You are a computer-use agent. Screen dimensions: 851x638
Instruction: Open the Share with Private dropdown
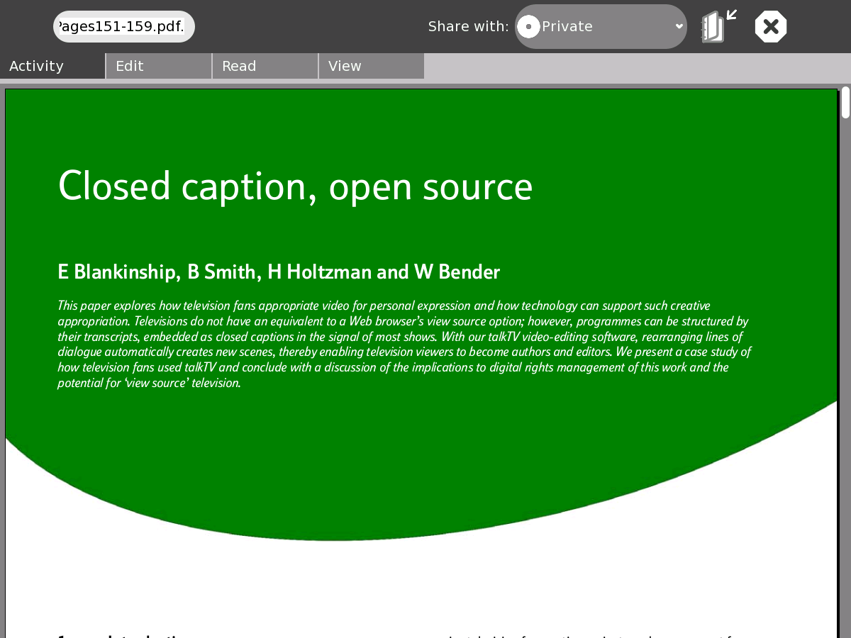[600, 27]
